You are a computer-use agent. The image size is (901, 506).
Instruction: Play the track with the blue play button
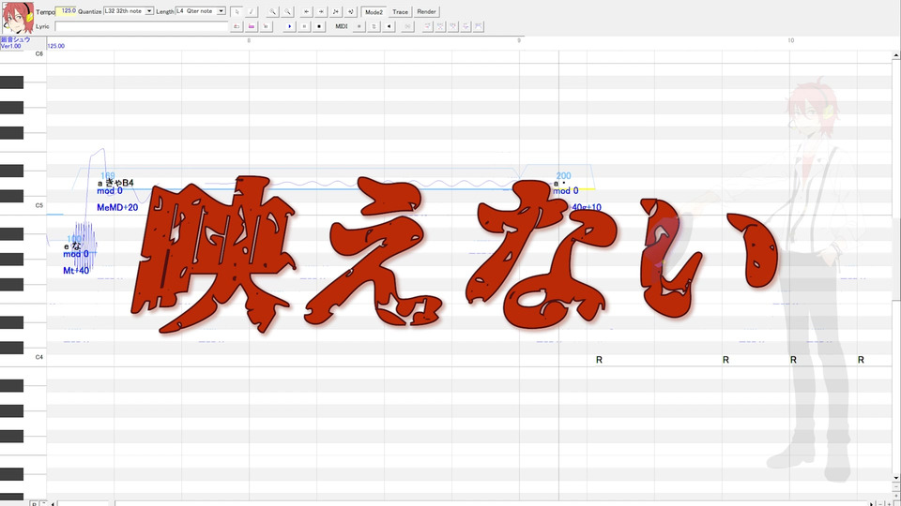289,26
